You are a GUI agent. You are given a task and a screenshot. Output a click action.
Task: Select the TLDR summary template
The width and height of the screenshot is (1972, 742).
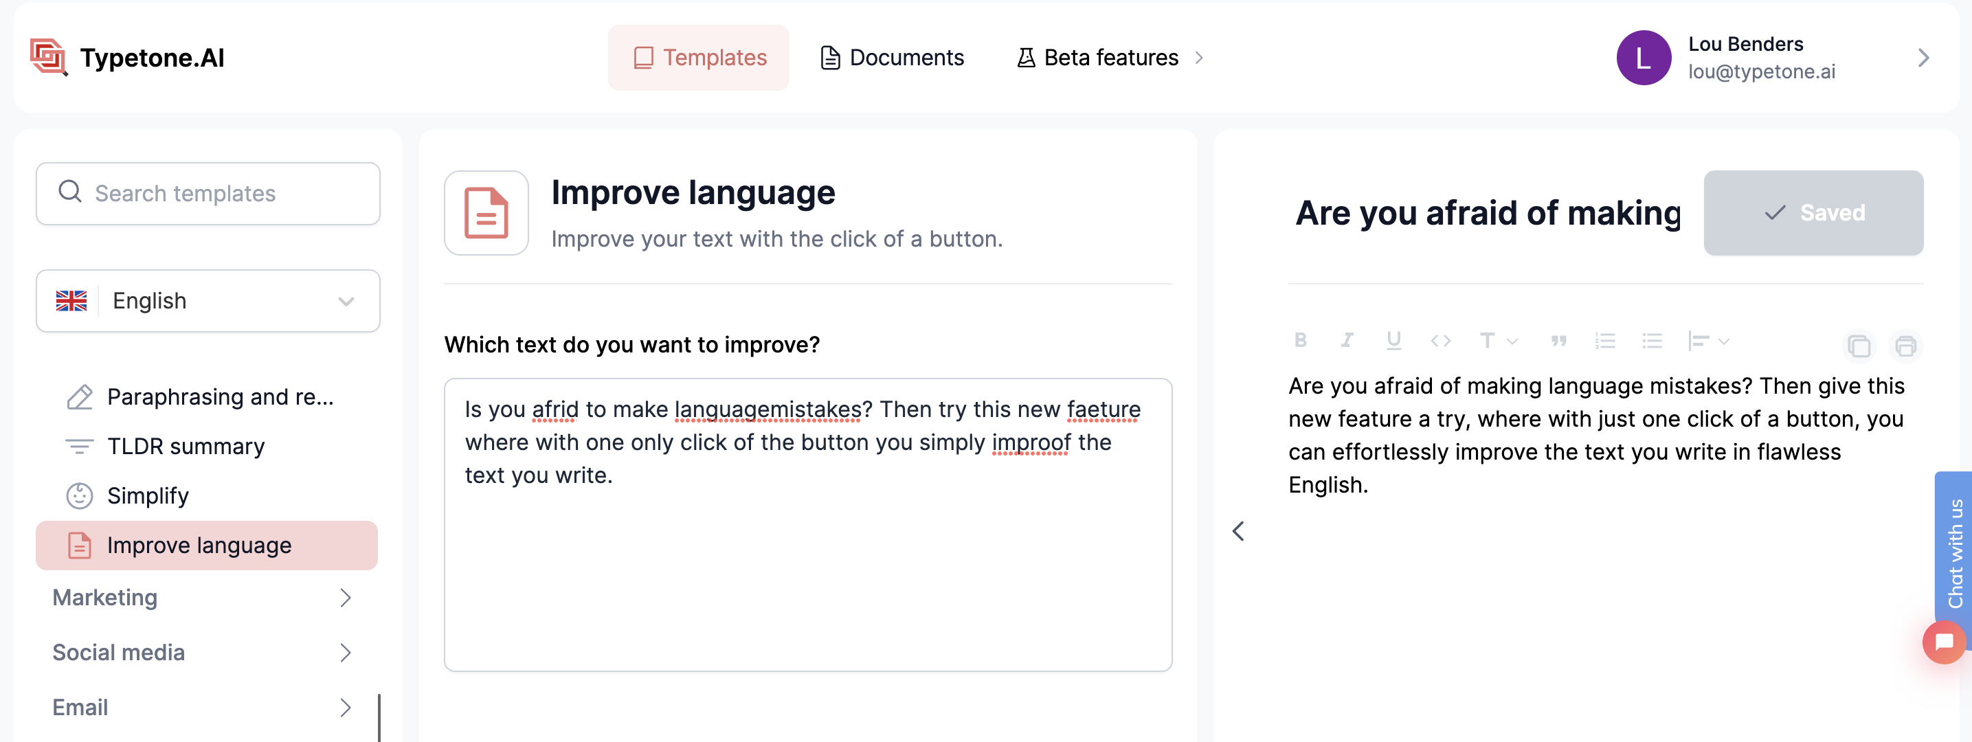pyautogui.click(x=186, y=446)
